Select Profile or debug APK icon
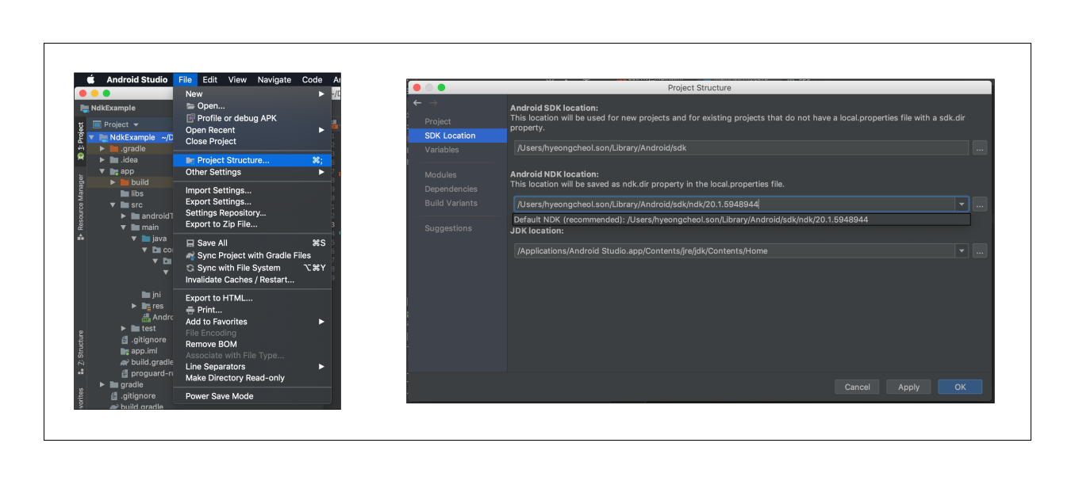Image resolution: width=1075 pixels, height=485 pixels. [x=190, y=118]
